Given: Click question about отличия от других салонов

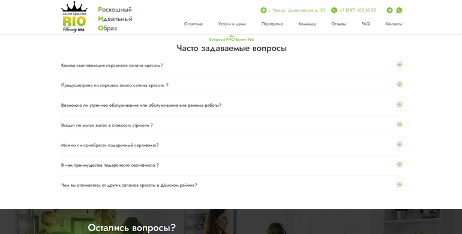Looking at the screenshot, I should click(x=129, y=185).
